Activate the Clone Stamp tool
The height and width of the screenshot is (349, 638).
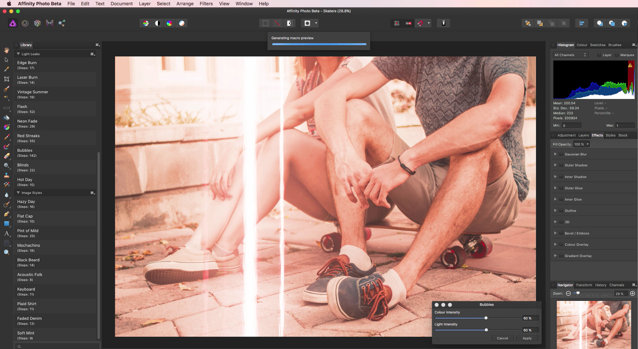(x=6, y=175)
